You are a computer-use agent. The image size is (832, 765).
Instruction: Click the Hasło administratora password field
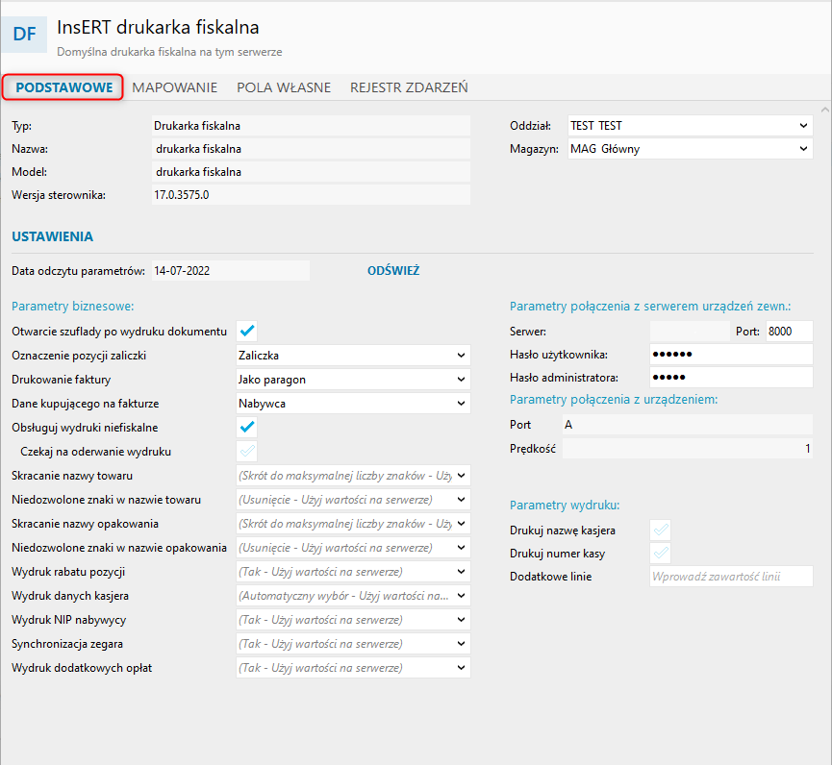731,378
